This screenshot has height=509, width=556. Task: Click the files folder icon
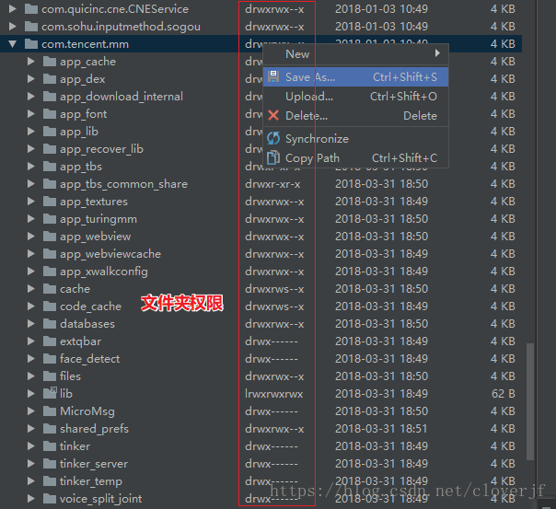pyautogui.click(x=50, y=376)
